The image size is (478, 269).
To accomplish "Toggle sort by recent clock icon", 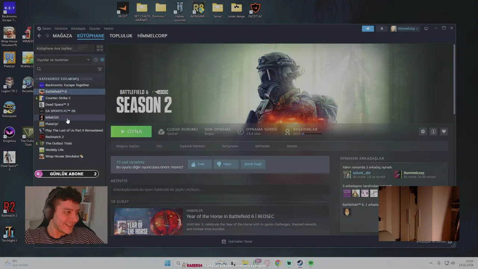I will (x=96, y=60).
